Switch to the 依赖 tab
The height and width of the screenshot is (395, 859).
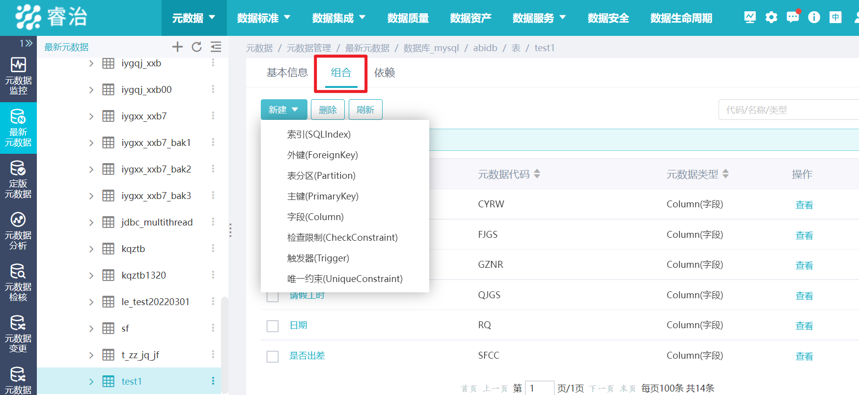pyautogui.click(x=385, y=73)
